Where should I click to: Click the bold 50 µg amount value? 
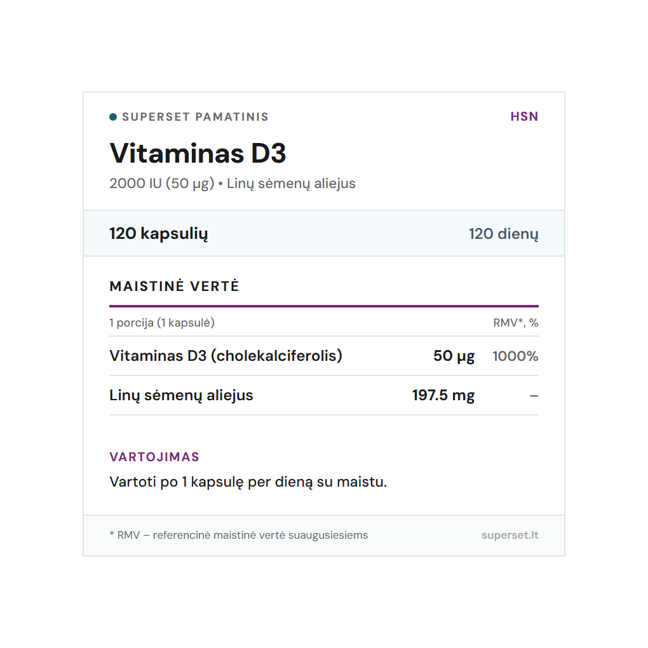454,356
